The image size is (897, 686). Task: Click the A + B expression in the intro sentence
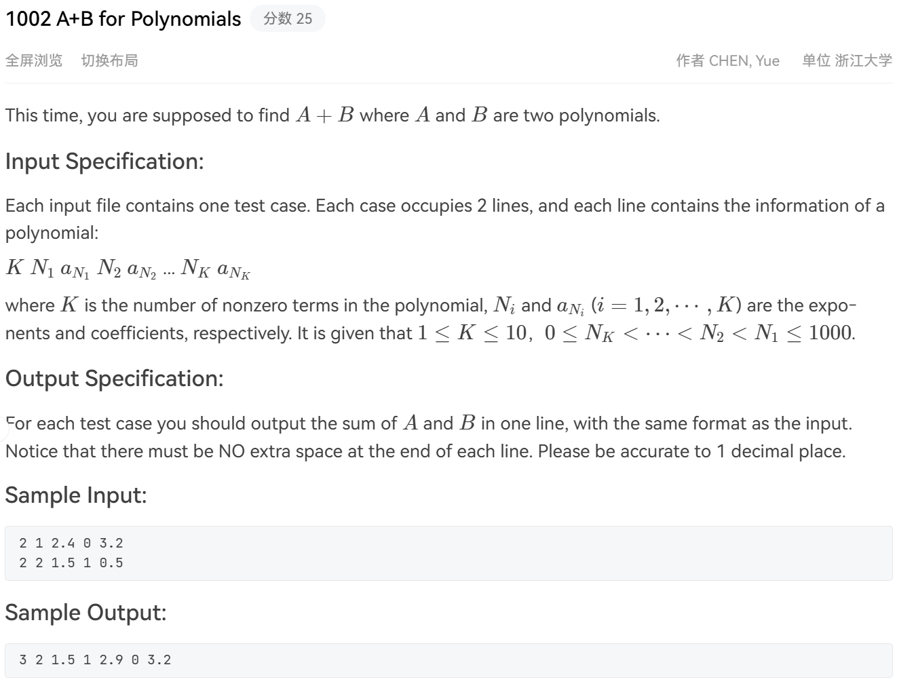pos(325,115)
